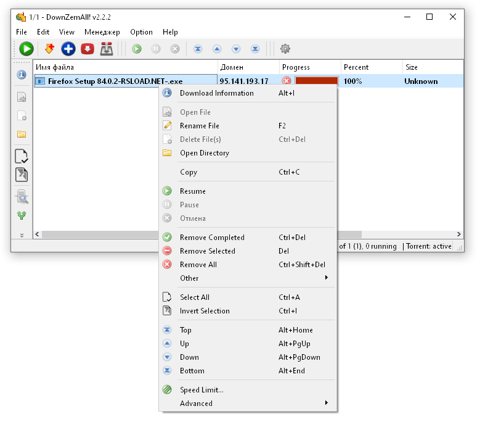
Task: Click the Torrent: active status text
Action: [x=429, y=246]
